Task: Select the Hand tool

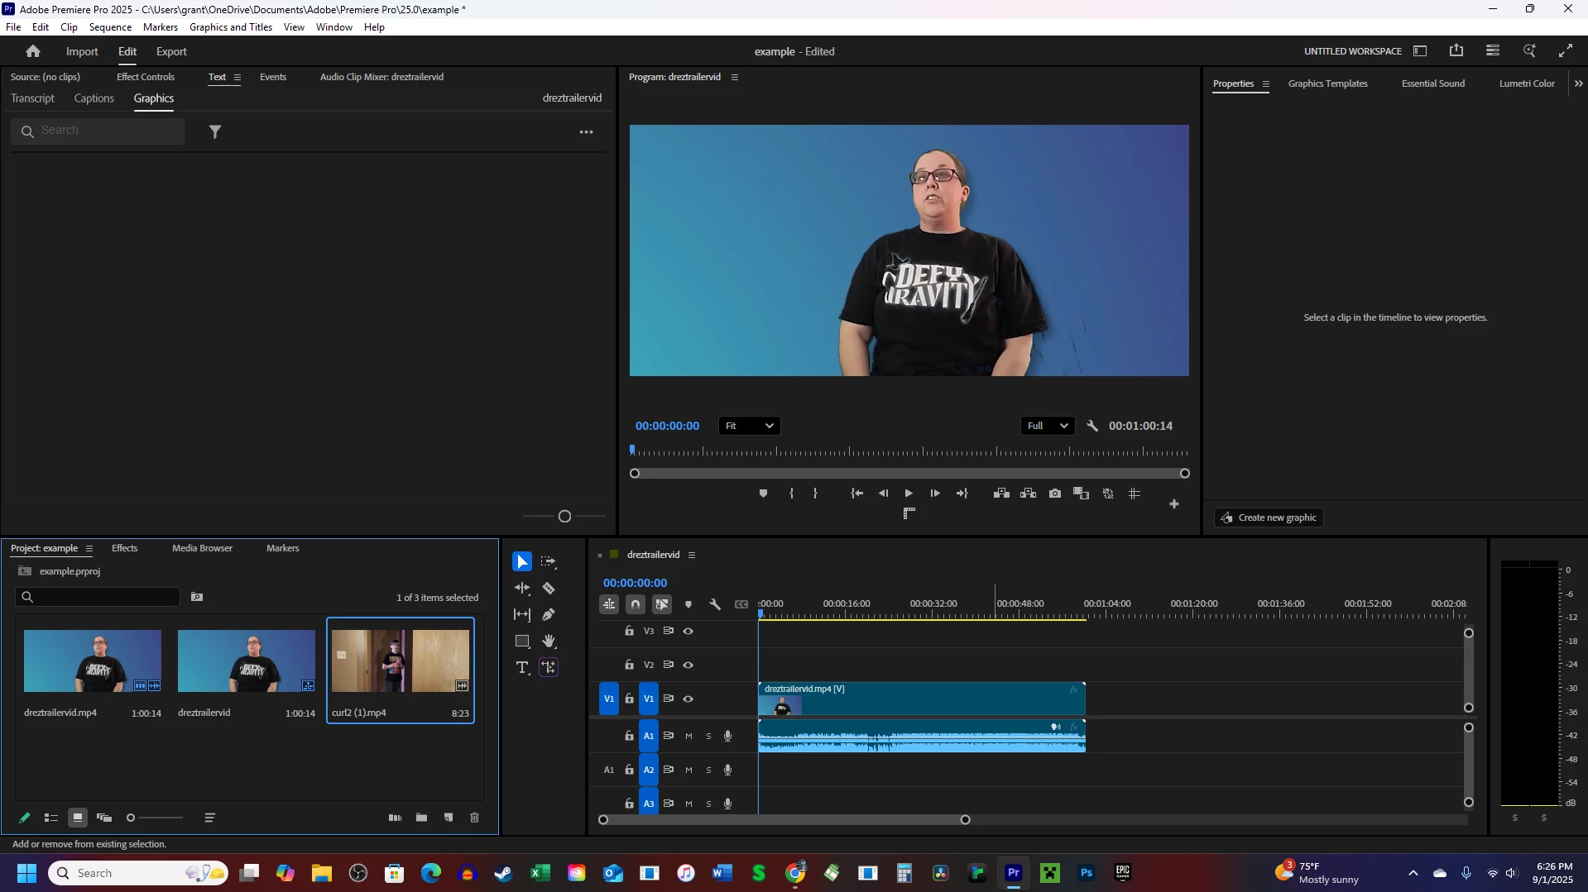Action: pos(549,642)
